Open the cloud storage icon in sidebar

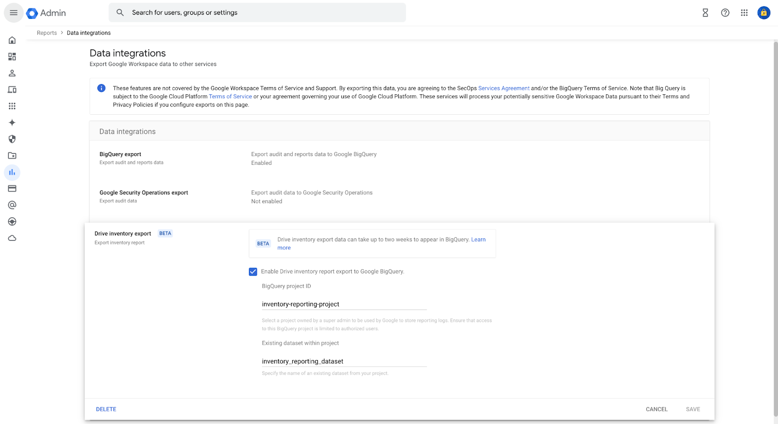pos(12,238)
